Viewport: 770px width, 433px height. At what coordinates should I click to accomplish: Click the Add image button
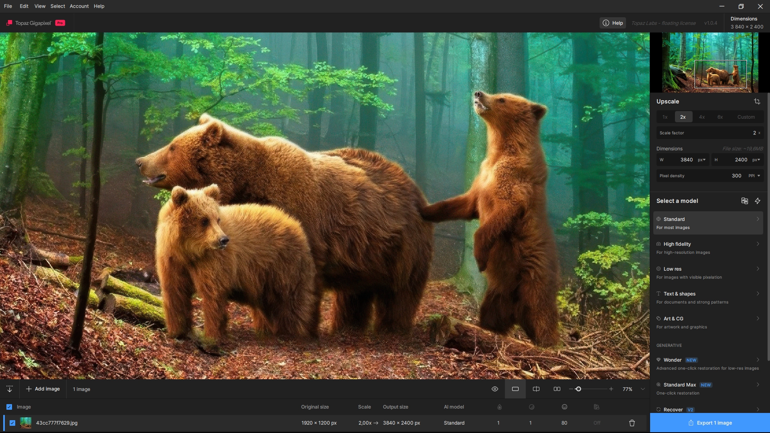coord(43,389)
